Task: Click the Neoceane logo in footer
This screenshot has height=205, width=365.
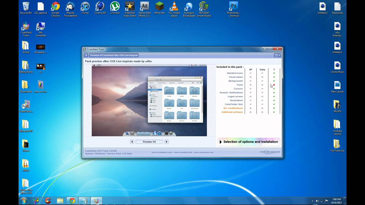Action: [x=269, y=152]
